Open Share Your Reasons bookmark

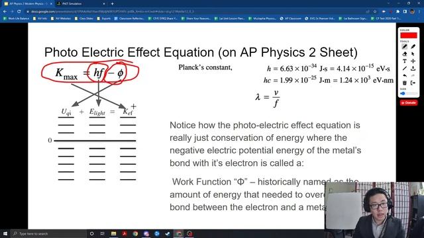pos(196,19)
